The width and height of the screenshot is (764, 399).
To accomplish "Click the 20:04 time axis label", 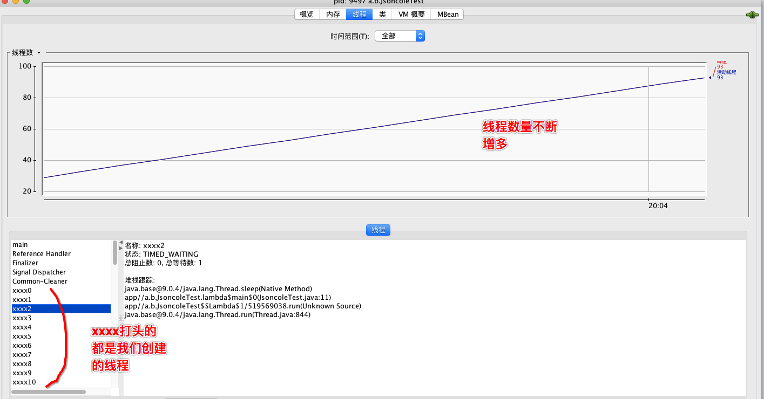I will (x=658, y=206).
